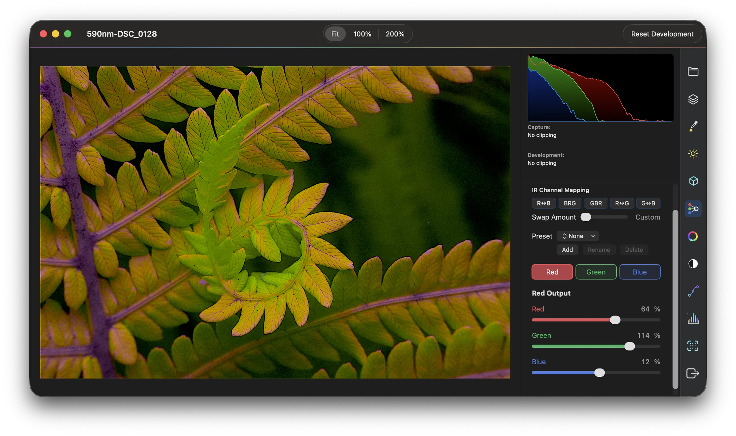Apply the R↔G channel swap

(x=622, y=203)
